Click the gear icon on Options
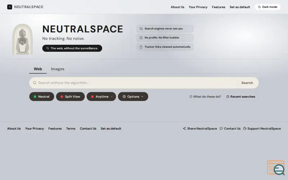Viewport: 288px width, 180px height. coord(124,96)
